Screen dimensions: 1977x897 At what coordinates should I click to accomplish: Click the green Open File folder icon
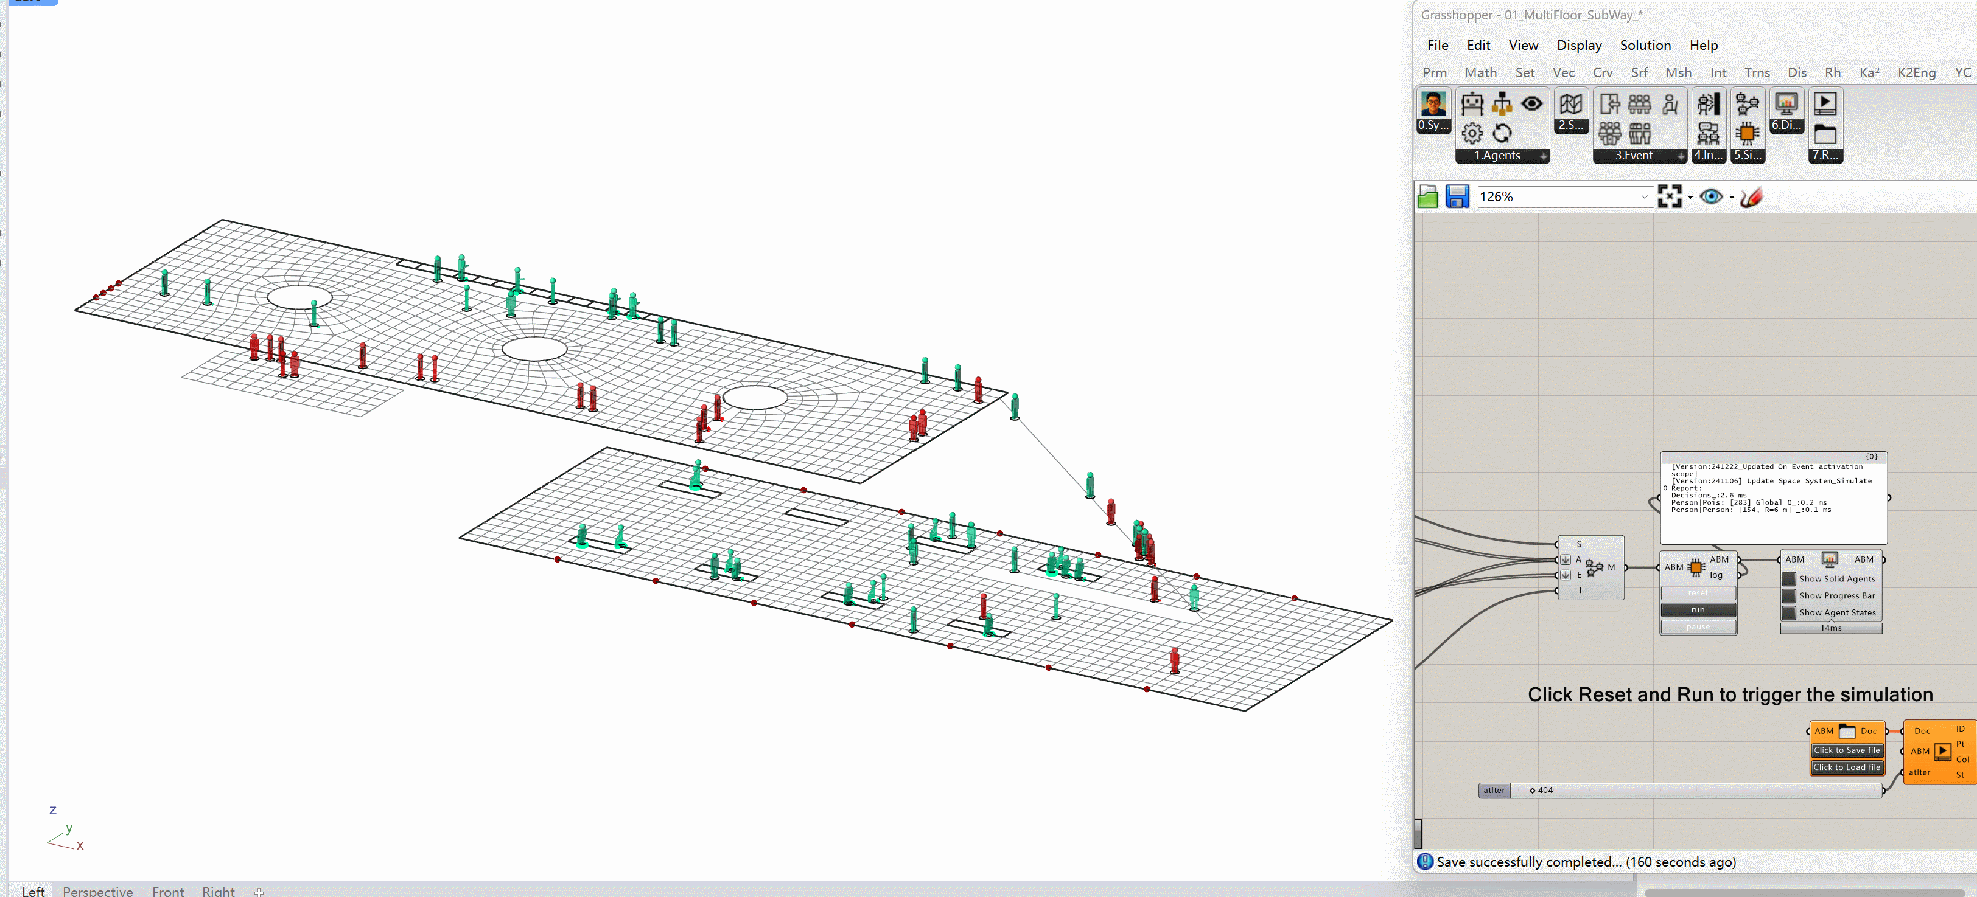pos(1427,197)
